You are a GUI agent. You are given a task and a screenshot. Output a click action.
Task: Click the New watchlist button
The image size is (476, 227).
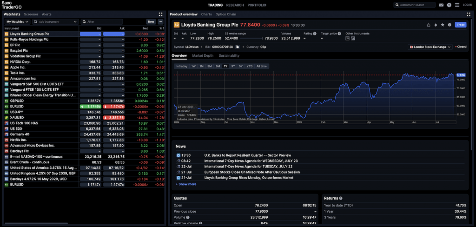coord(151,21)
